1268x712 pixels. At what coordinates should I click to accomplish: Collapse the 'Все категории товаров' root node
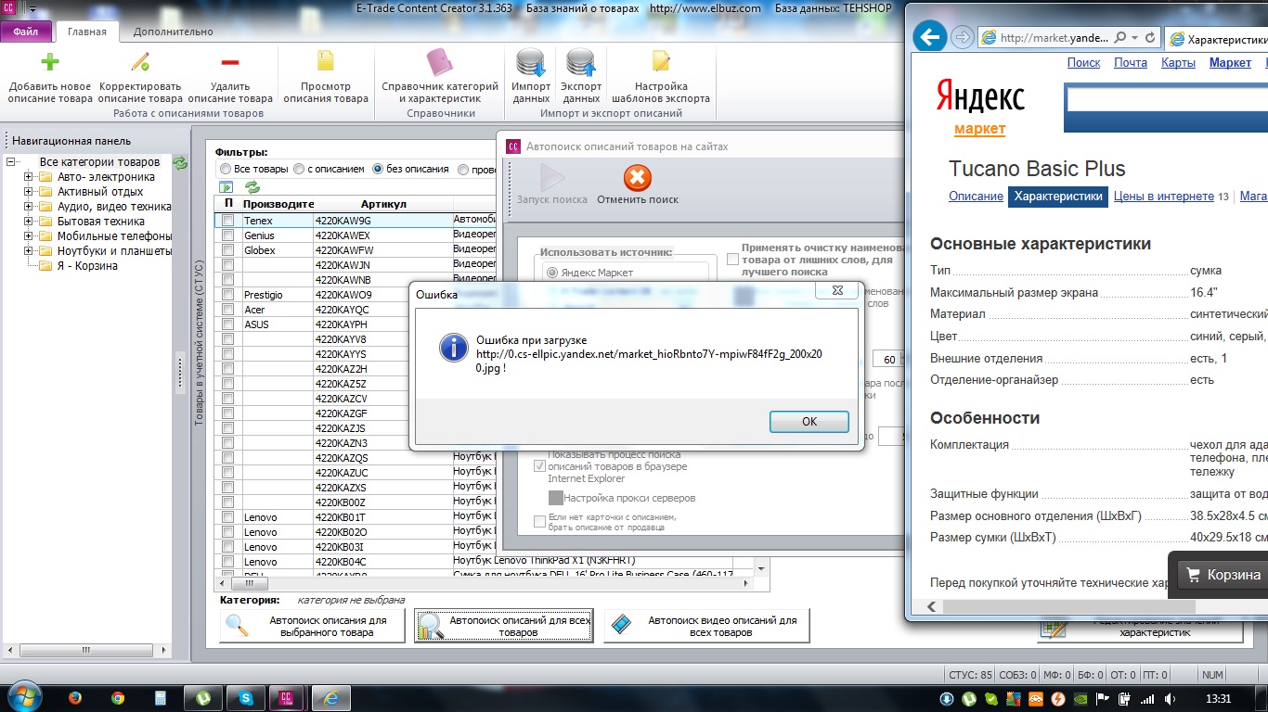pyautogui.click(x=11, y=162)
